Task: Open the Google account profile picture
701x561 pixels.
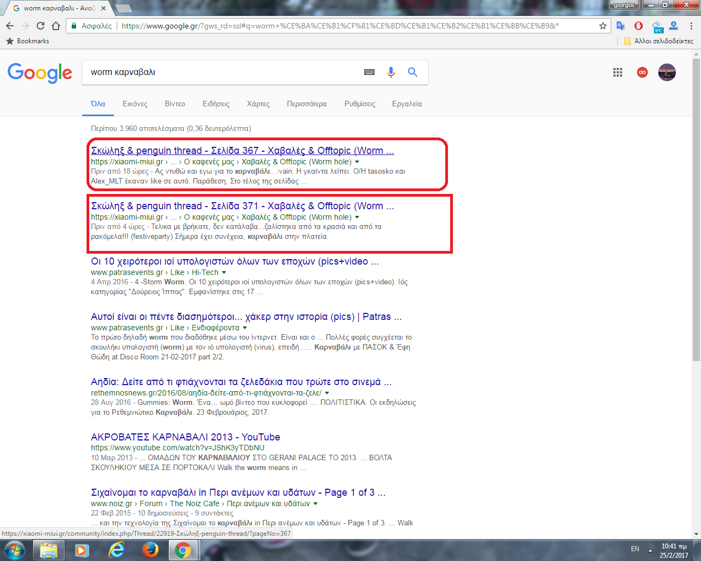Action: click(666, 72)
